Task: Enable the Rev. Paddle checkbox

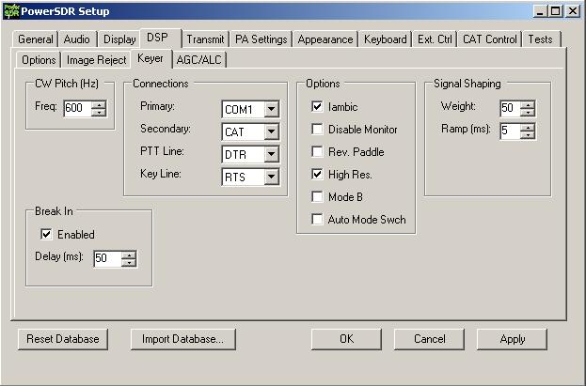Action: 317,152
